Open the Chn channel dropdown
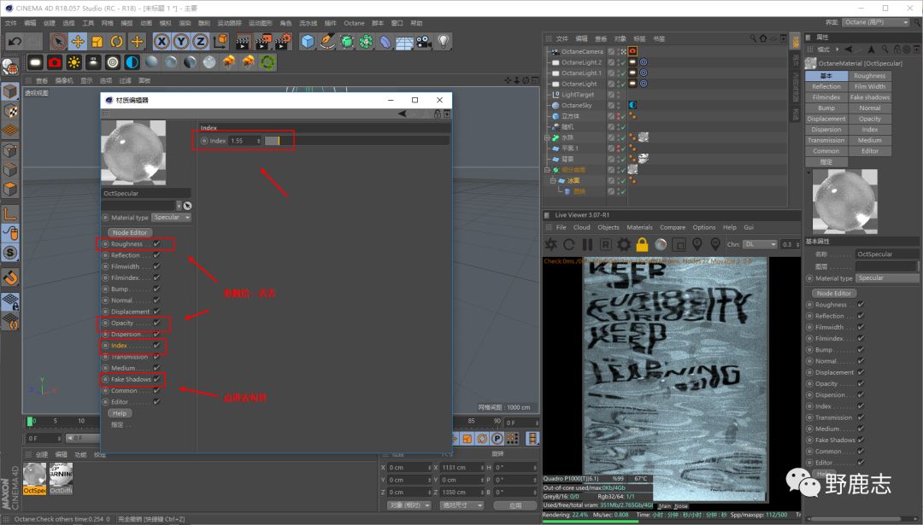 click(x=759, y=245)
